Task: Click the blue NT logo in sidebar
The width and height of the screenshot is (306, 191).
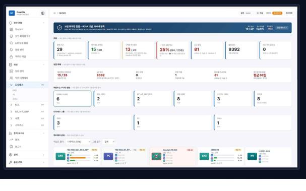Action: click(12, 13)
